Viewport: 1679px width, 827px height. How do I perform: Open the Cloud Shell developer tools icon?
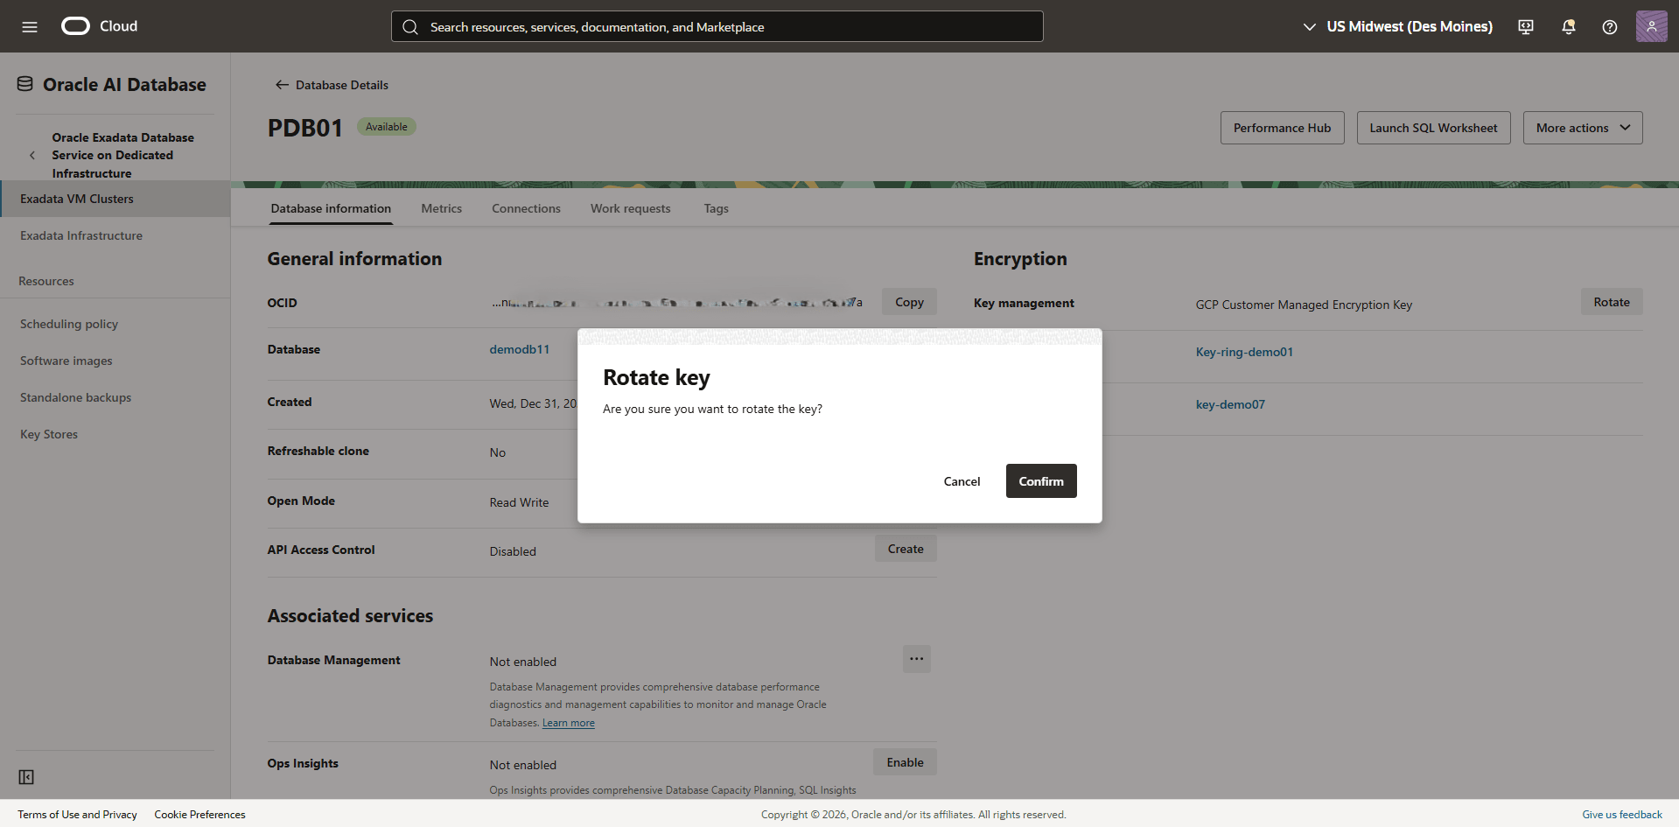click(1525, 26)
